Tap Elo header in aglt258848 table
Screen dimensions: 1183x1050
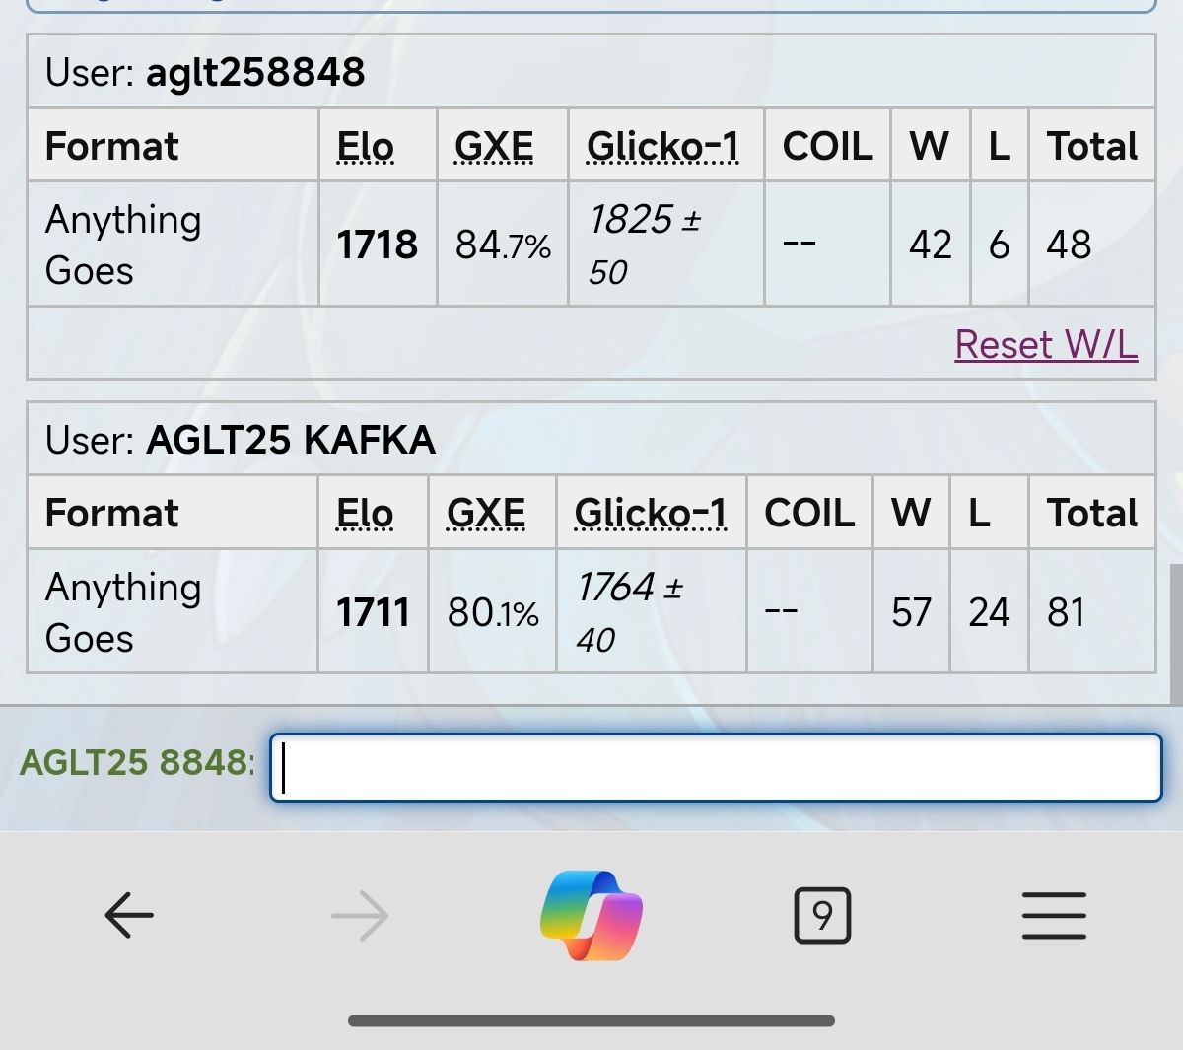(x=366, y=146)
